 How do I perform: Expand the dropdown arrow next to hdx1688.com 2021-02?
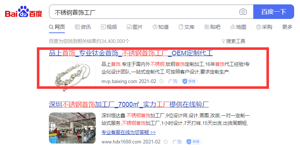pyautogui.click(x=166, y=142)
